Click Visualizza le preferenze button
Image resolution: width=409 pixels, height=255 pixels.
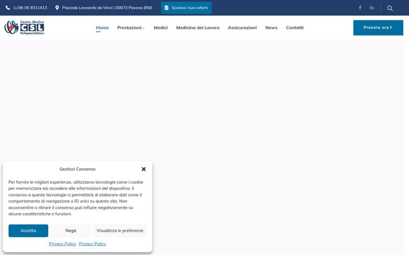120,231
